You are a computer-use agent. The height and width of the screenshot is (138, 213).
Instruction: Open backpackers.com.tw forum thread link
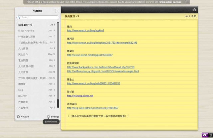coord(101,67)
